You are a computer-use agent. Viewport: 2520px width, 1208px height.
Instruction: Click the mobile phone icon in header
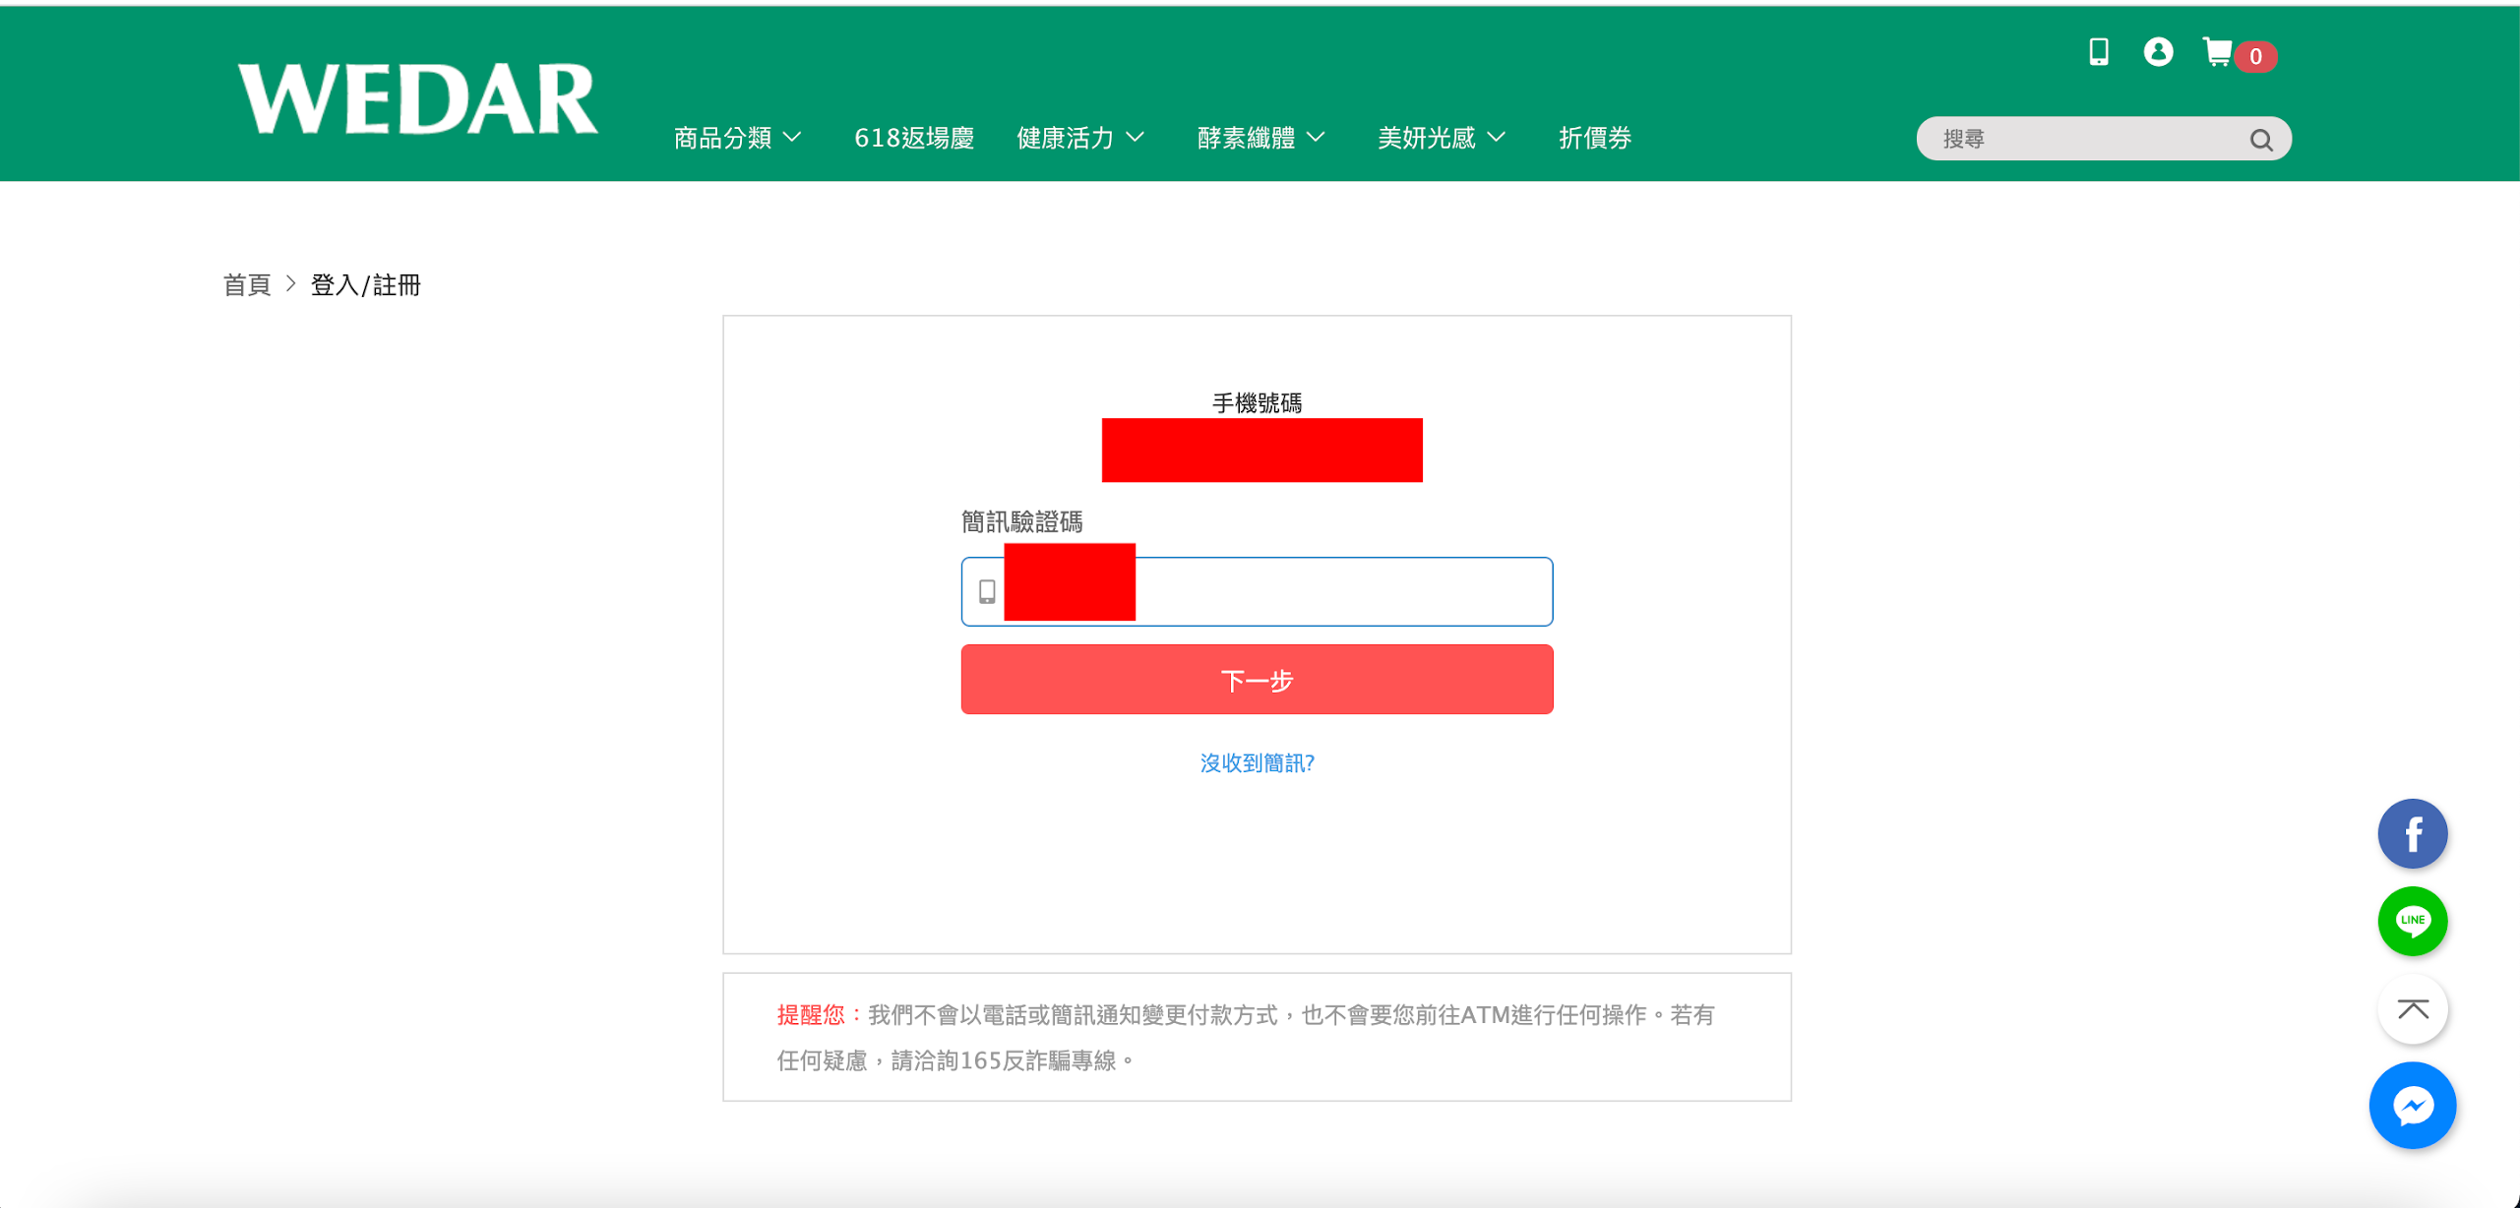tap(2098, 52)
